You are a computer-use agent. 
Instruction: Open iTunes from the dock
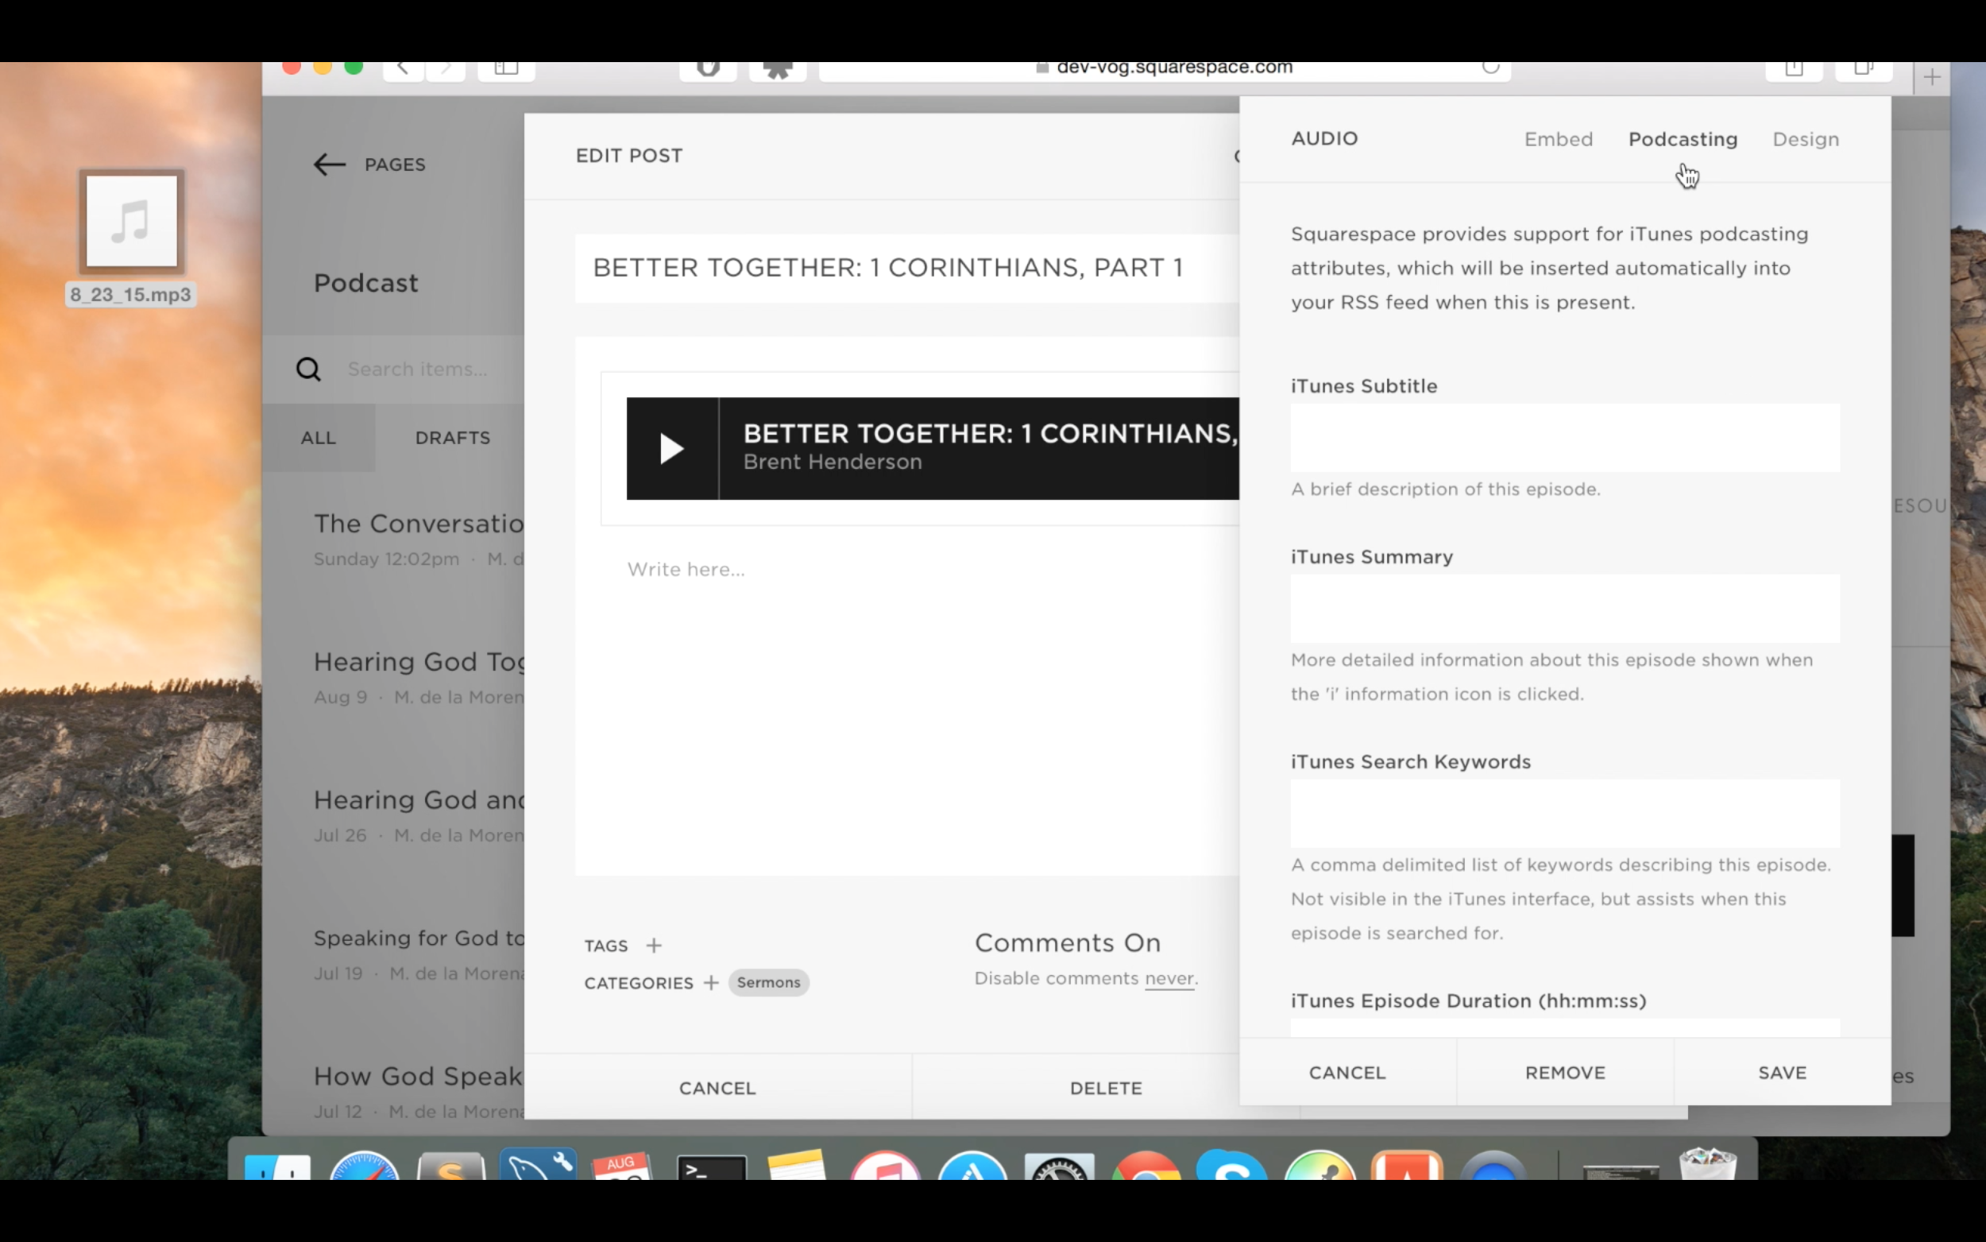[885, 1167]
